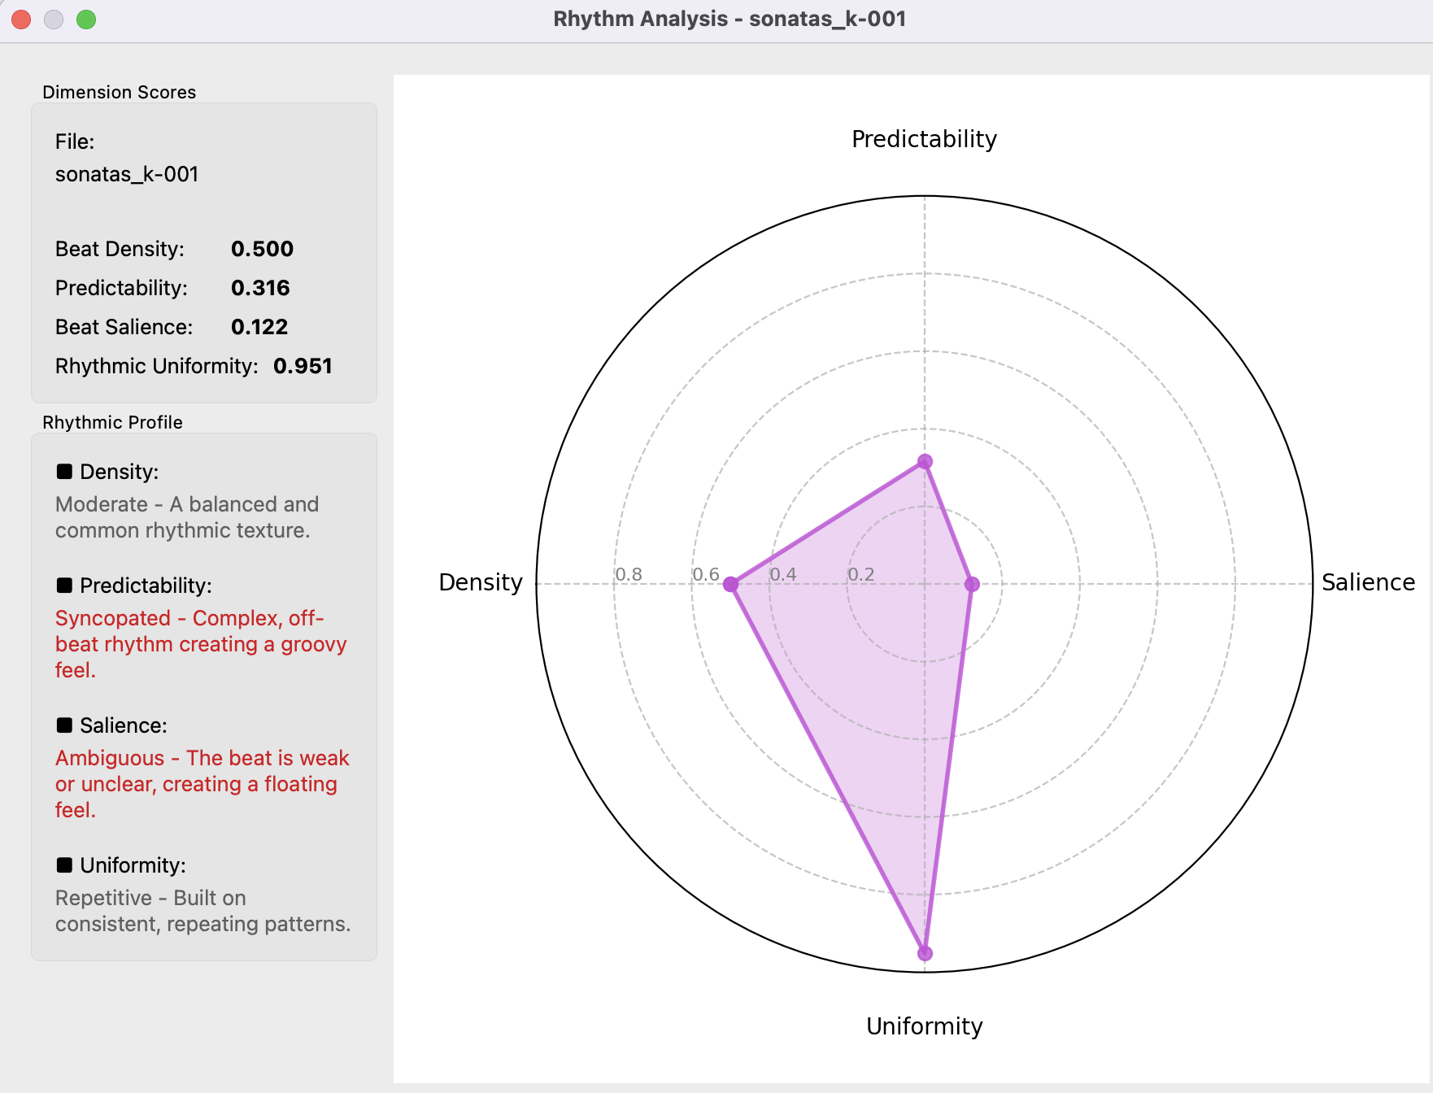
Task: Click the gray minimize window button
Action: tap(54, 20)
